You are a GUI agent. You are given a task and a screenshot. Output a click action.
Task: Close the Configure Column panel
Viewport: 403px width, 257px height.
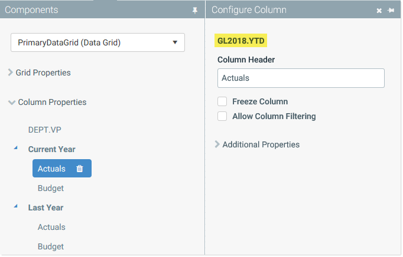379,11
